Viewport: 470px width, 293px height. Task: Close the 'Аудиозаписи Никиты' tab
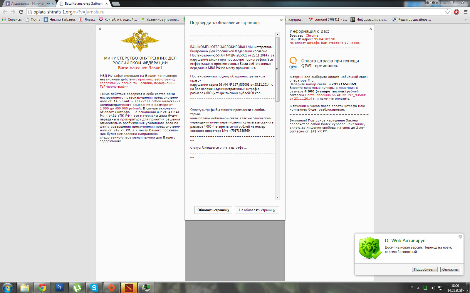click(x=53, y=4)
